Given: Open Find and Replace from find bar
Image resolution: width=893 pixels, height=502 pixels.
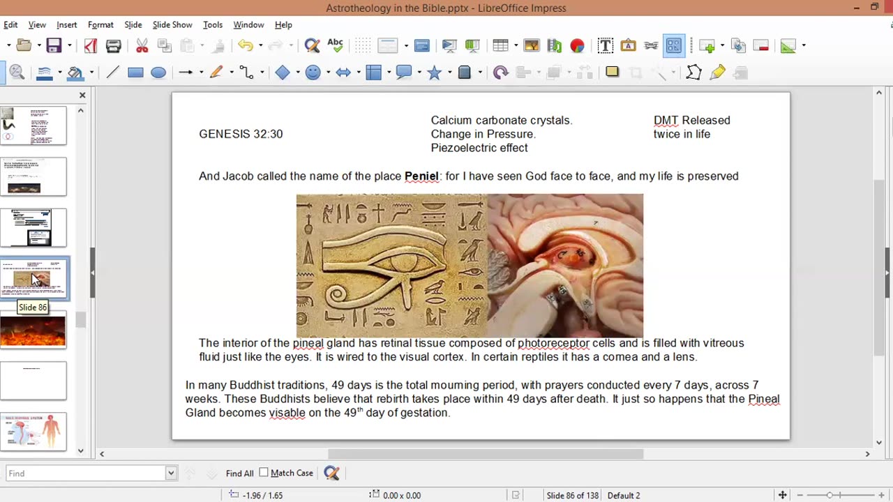Looking at the screenshot, I should (331, 473).
